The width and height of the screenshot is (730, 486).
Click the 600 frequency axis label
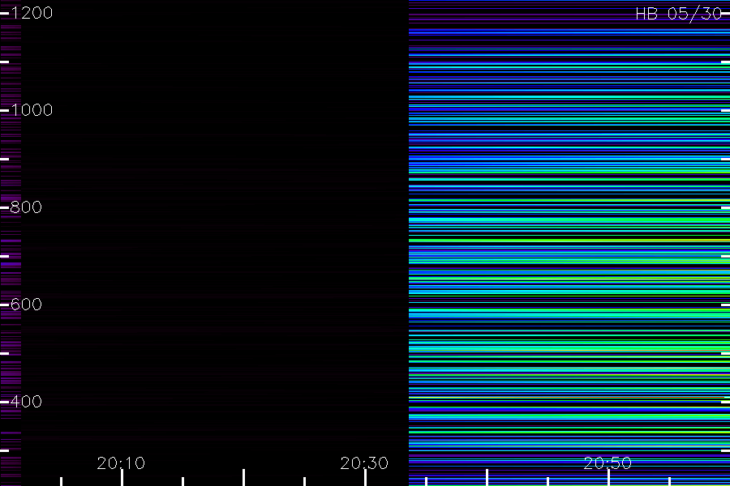tap(26, 305)
